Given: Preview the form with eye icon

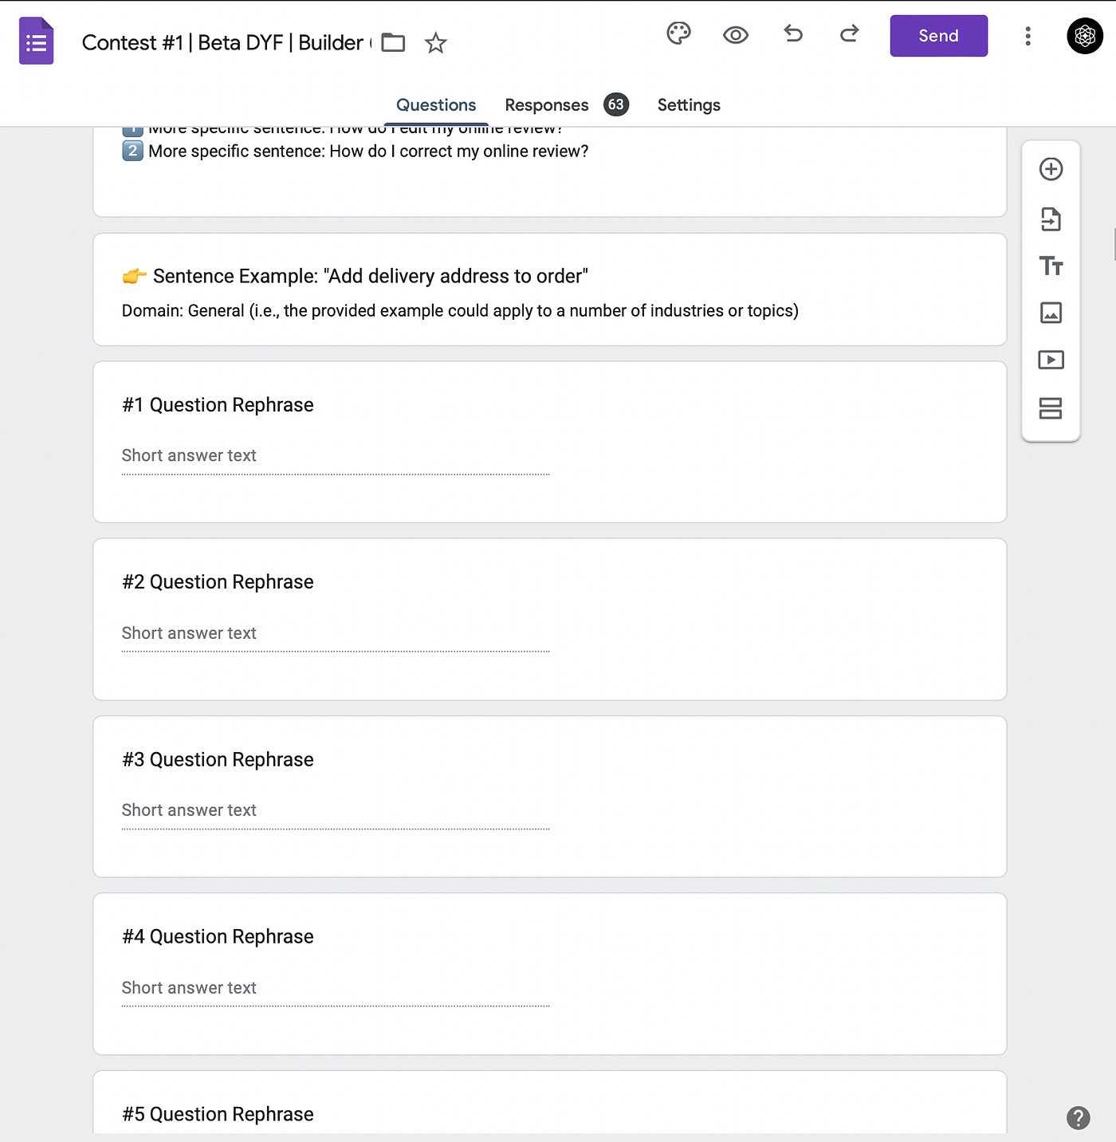Looking at the screenshot, I should [735, 34].
